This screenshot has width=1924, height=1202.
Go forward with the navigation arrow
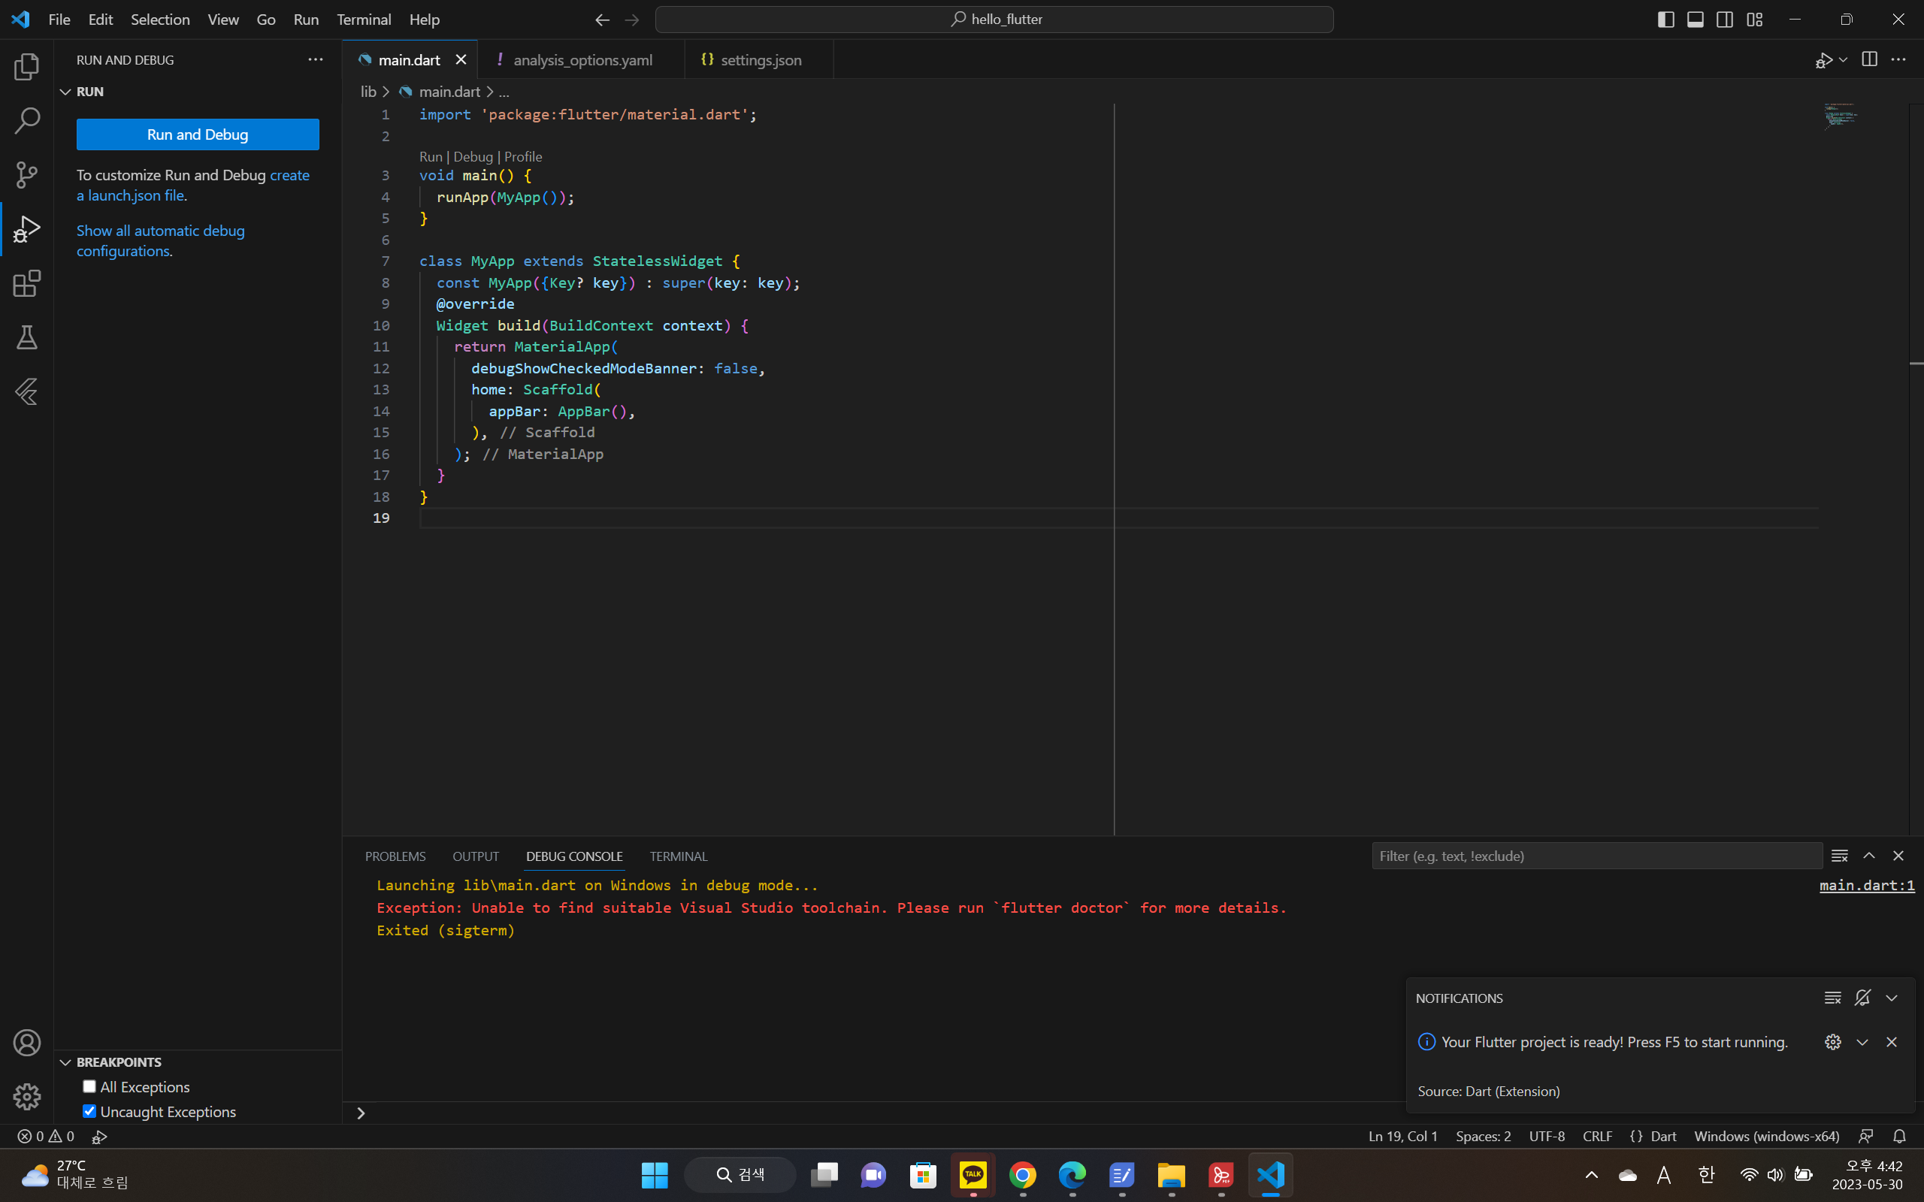pos(632,20)
